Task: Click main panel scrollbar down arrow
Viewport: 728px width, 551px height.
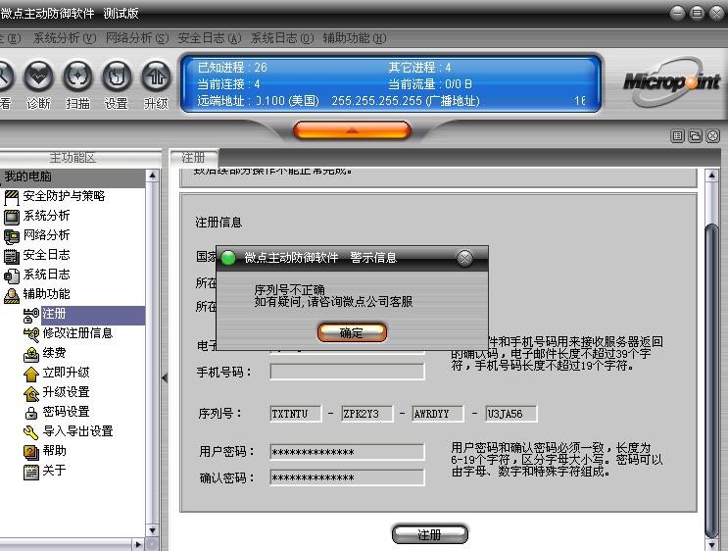Action: (x=711, y=544)
